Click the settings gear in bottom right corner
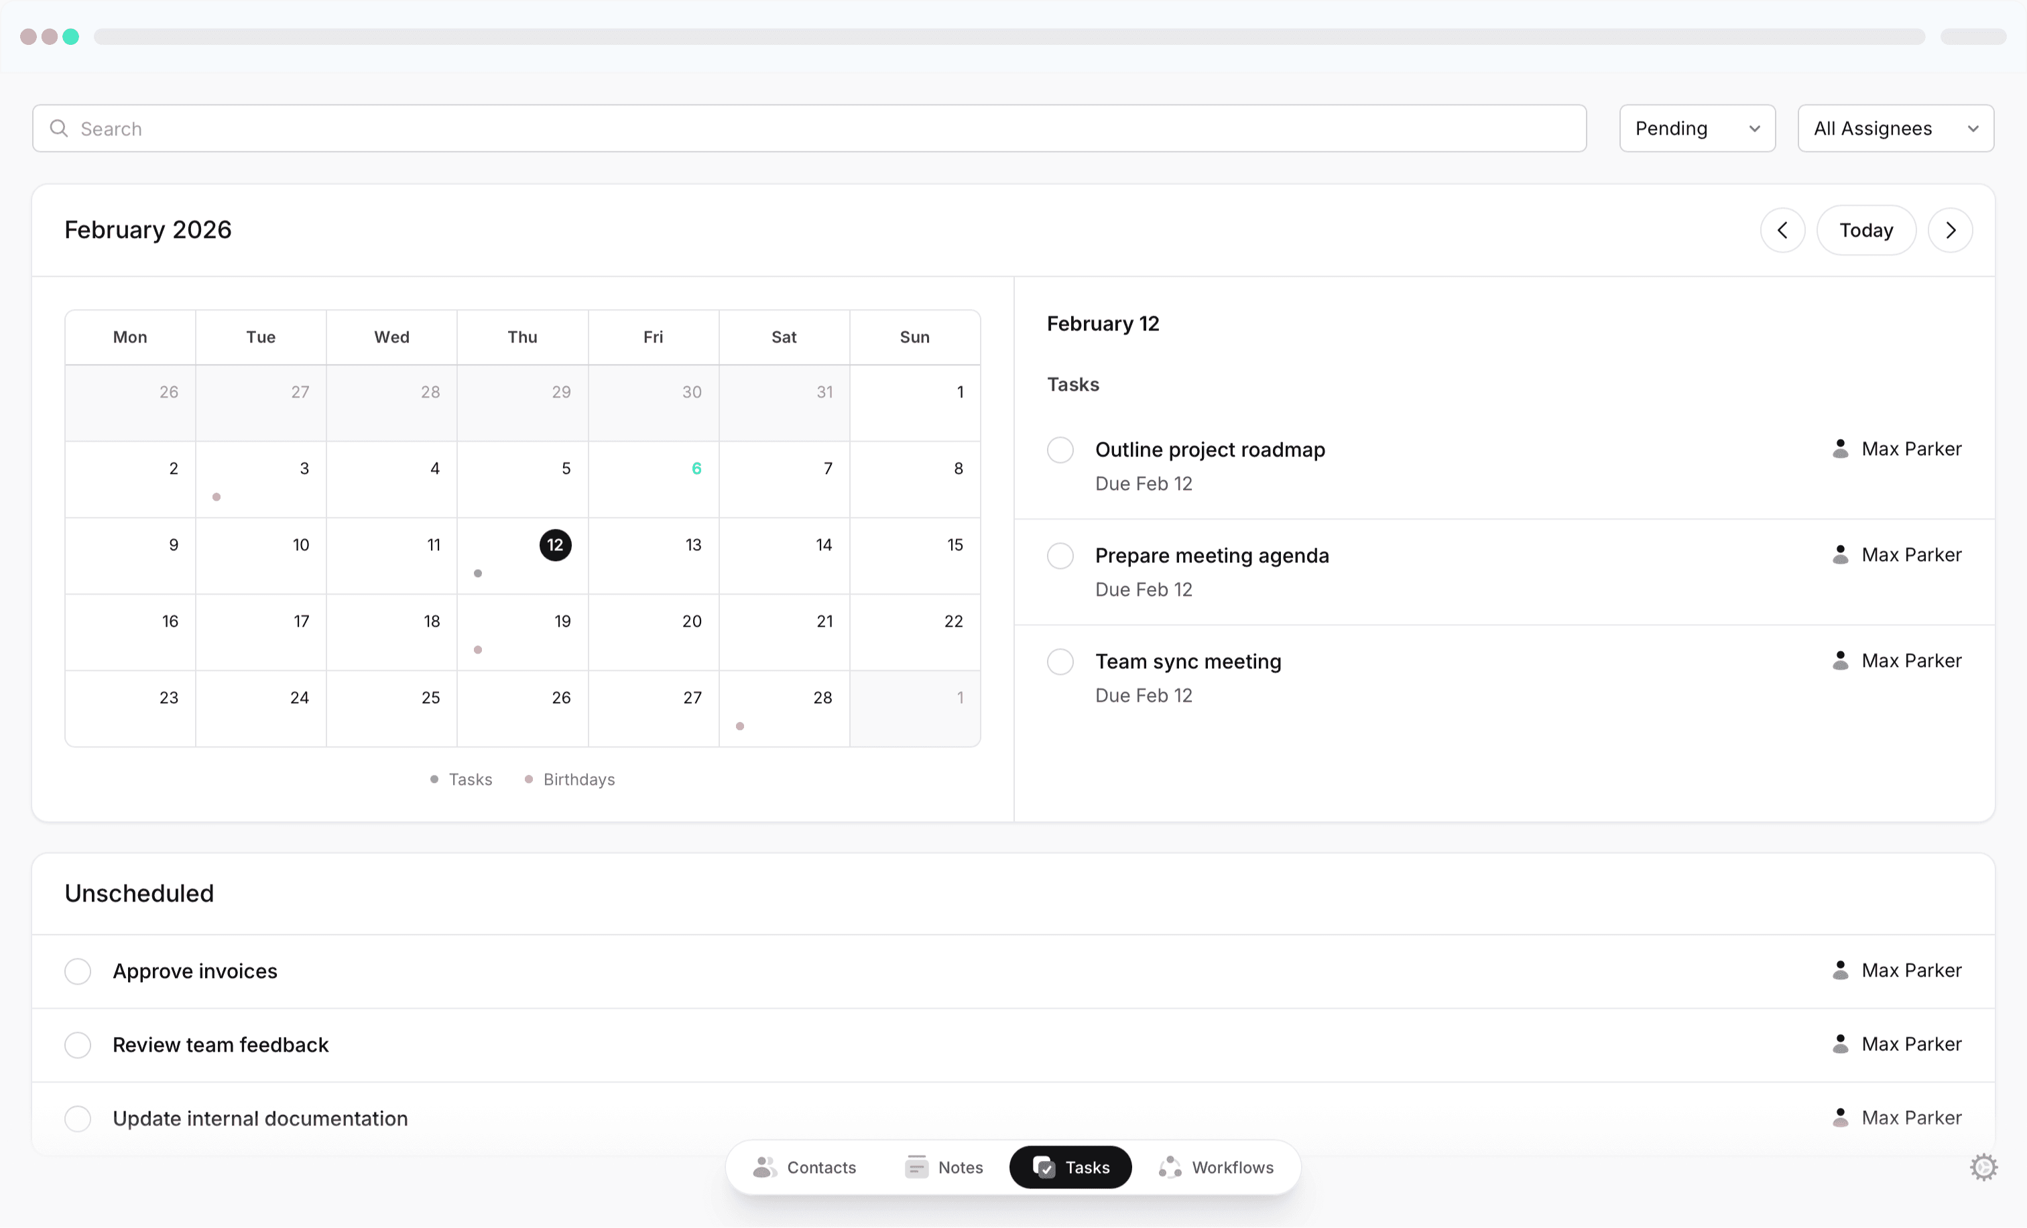Screen dimensions: 2027x1228 (x=1983, y=1166)
